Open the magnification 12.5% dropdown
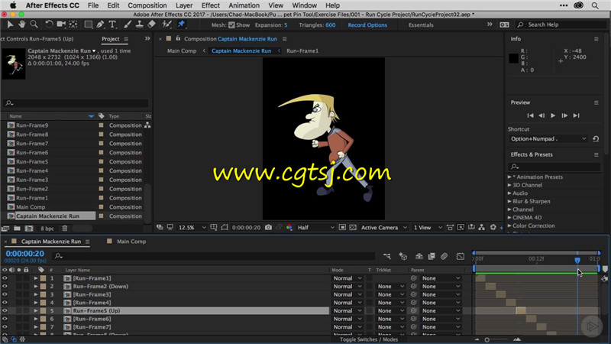Screen dimensions: 611x344 click(x=192, y=227)
